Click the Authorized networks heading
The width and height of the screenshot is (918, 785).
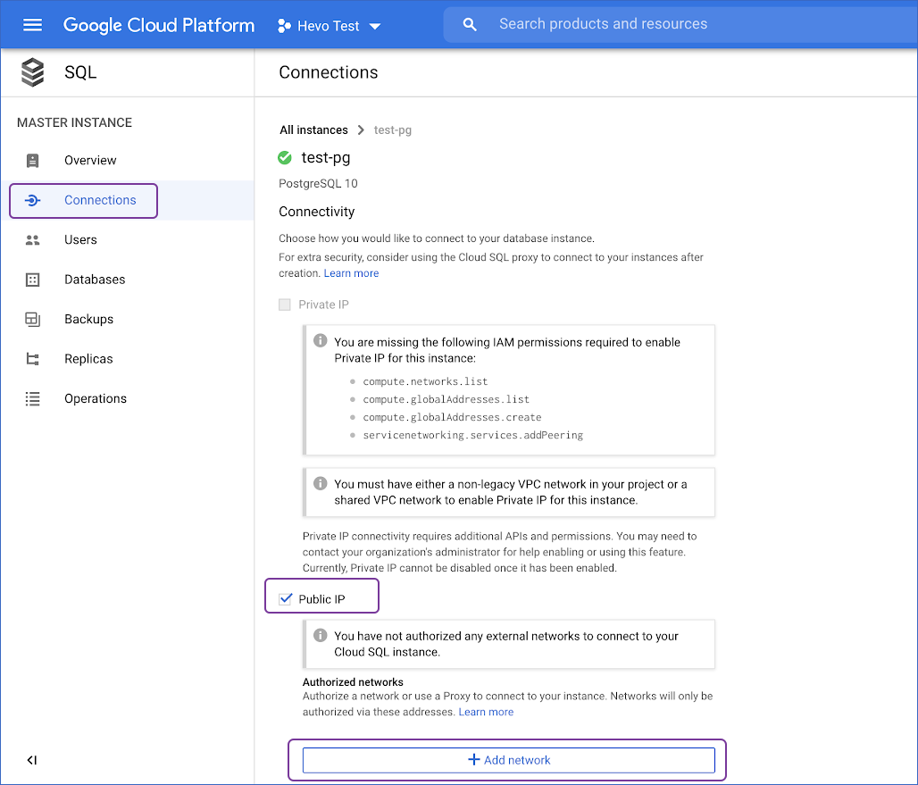353,682
